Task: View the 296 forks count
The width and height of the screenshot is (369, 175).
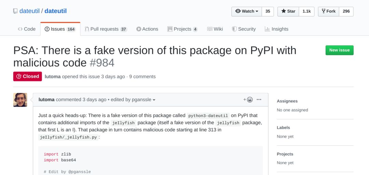Action: tap(346, 11)
